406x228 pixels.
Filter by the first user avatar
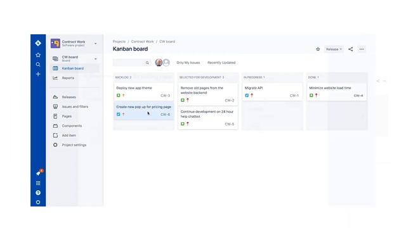159,62
